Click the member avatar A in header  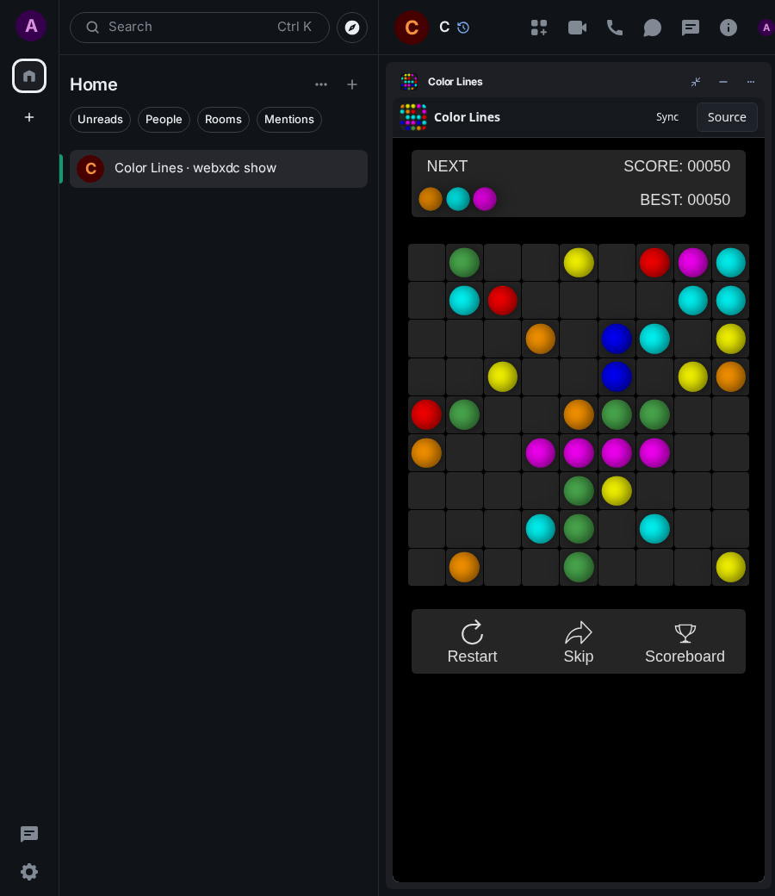coord(766,28)
